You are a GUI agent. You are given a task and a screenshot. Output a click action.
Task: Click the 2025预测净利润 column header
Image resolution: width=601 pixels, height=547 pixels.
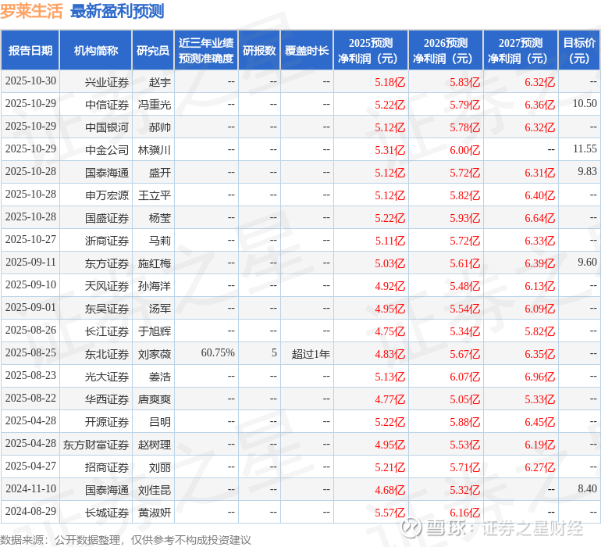point(371,51)
